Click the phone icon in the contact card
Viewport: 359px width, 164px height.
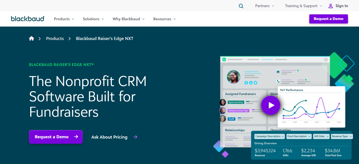pos(278,81)
